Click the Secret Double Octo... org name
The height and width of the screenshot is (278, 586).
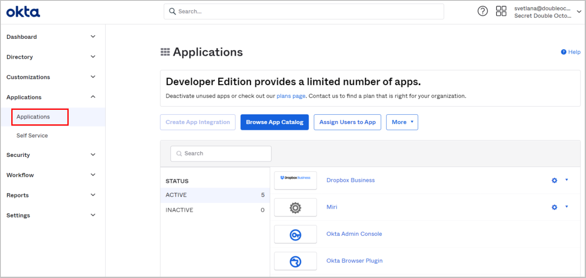click(543, 15)
